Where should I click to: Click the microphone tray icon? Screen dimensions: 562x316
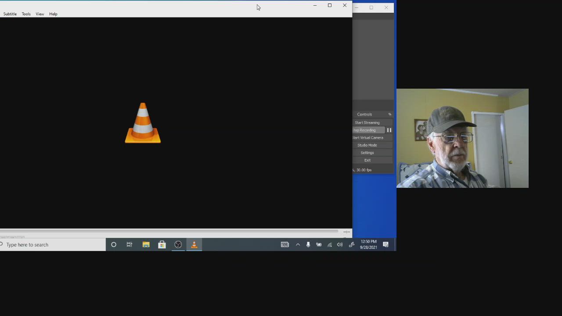coord(308,244)
